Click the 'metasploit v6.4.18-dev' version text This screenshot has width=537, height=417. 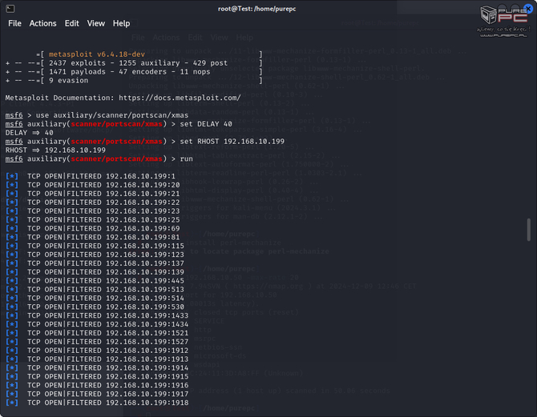[97, 54]
